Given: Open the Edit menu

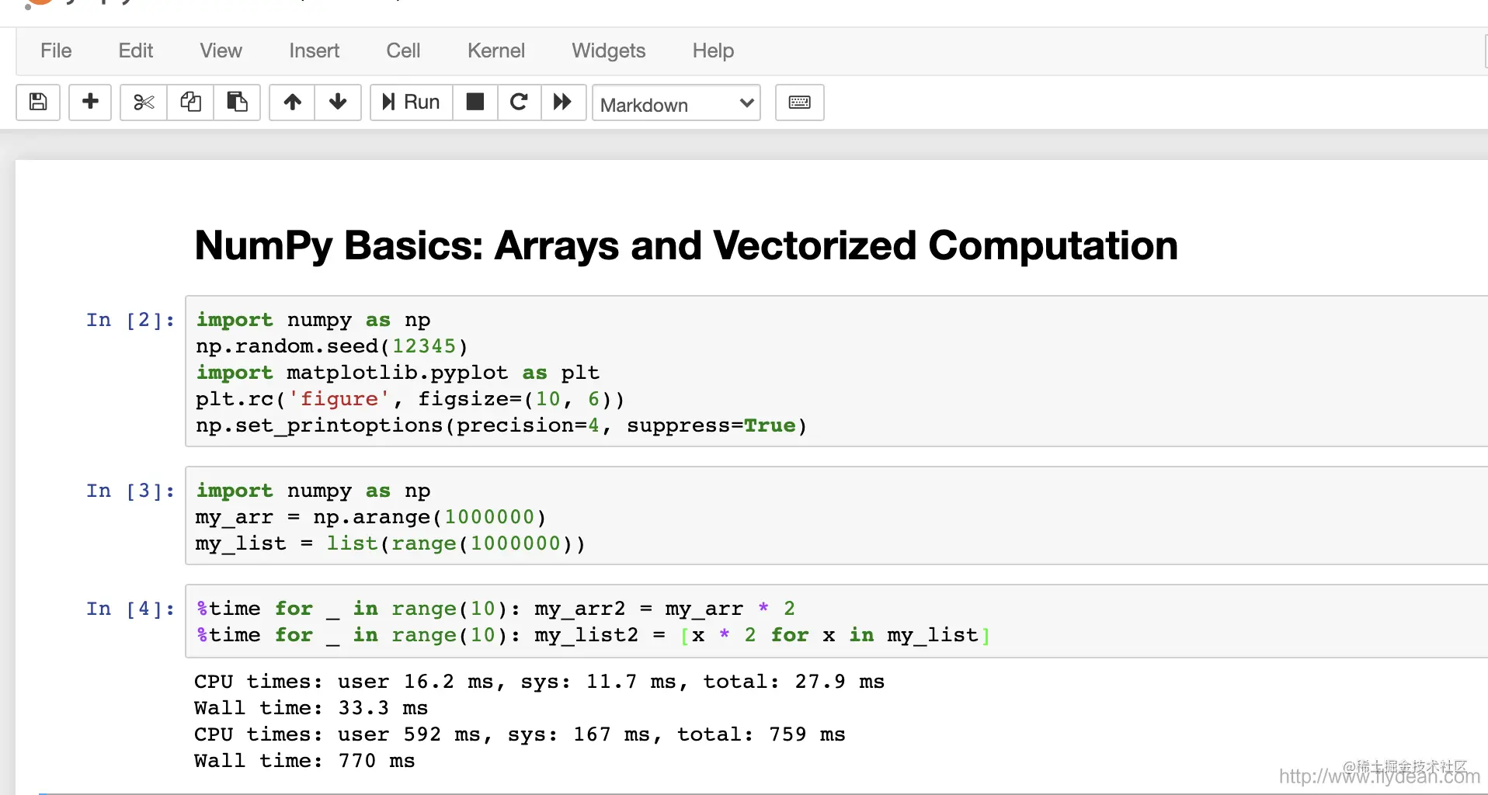Looking at the screenshot, I should [136, 50].
